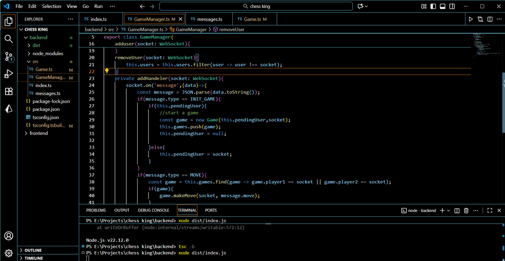
Task: Open Explorer views and more actions ellipsis
Action: pyautogui.click(x=70, y=19)
